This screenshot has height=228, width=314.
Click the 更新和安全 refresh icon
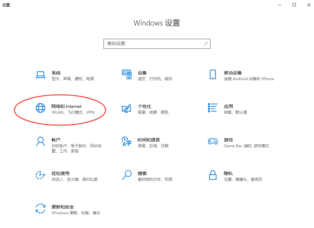click(40, 209)
